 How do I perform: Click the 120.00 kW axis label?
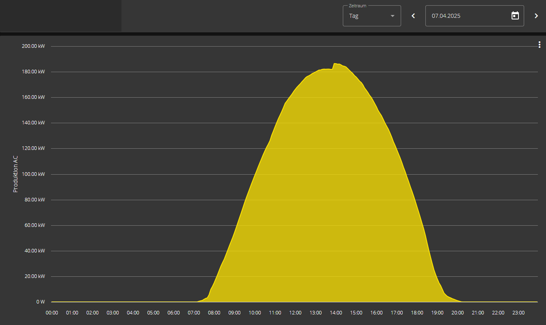pos(33,148)
